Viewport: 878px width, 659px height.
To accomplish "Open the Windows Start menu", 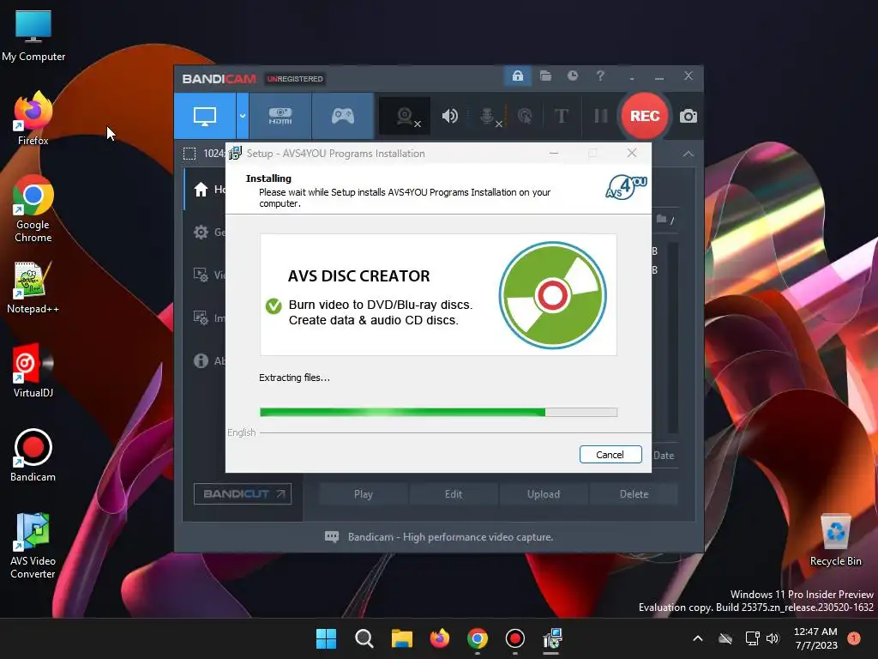I will 326,638.
